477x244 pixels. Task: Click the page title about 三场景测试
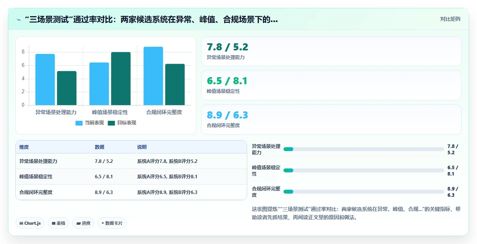(151, 19)
